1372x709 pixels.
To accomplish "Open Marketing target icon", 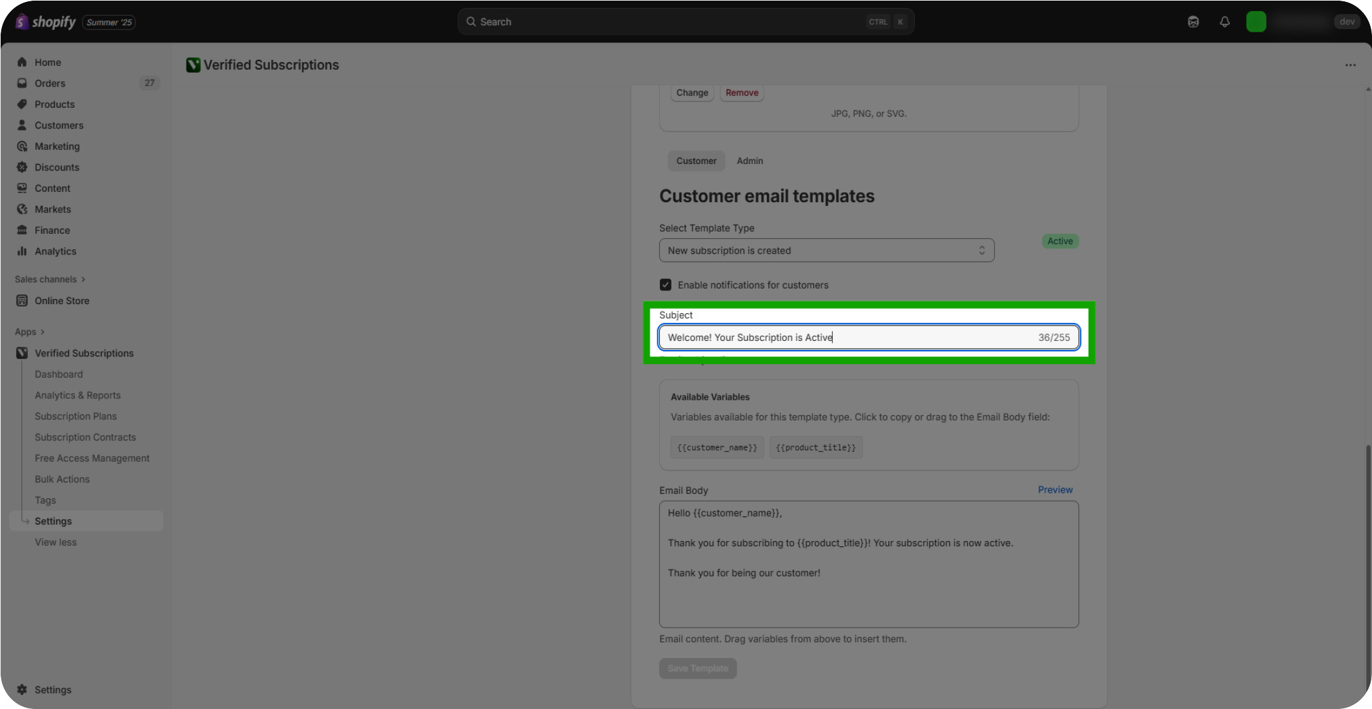I will (22, 146).
